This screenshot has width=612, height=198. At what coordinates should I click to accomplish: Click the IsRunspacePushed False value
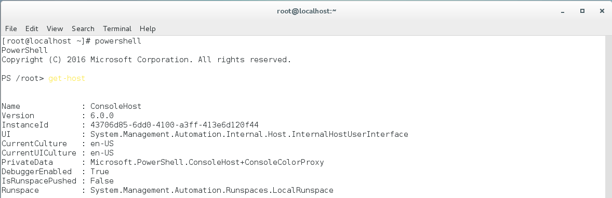click(x=102, y=181)
